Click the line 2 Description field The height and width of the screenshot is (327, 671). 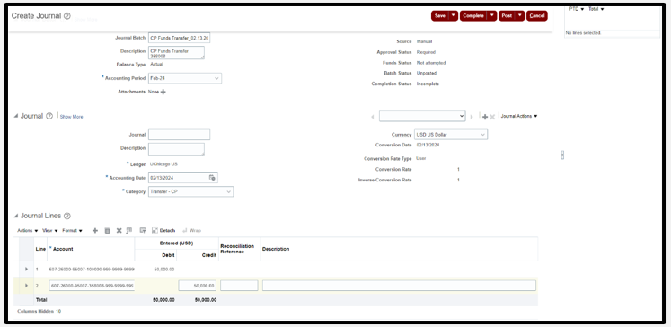click(399, 286)
